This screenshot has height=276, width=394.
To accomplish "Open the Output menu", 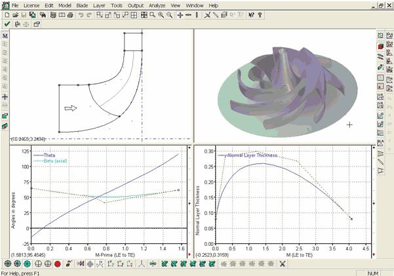I will 136,5.
